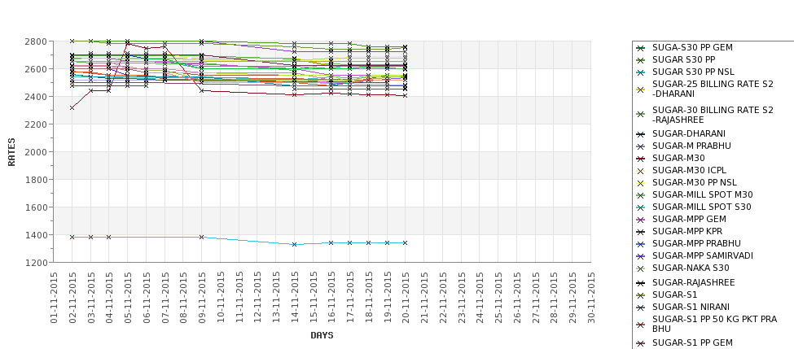Select the SUGAR-S1 PP GEM legend label

tap(692, 343)
